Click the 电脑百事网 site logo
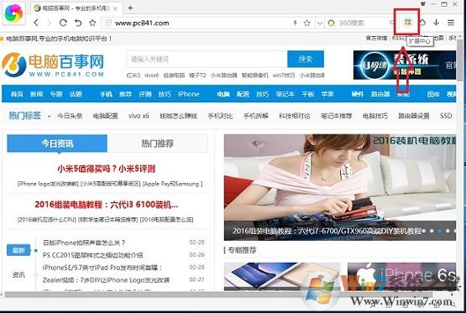Screen dimensions: 466x313 click(53, 65)
